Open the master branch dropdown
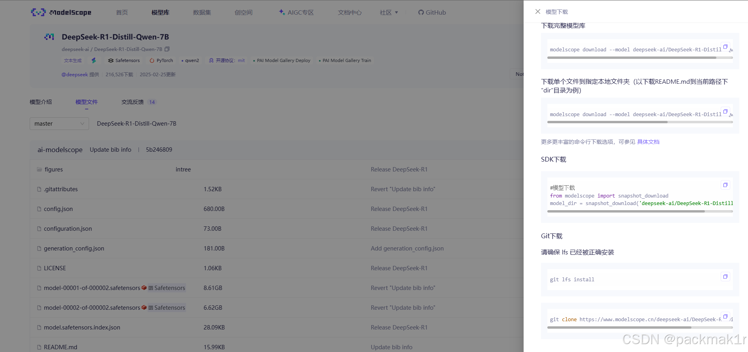This screenshot has height=352, width=748. click(x=59, y=124)
